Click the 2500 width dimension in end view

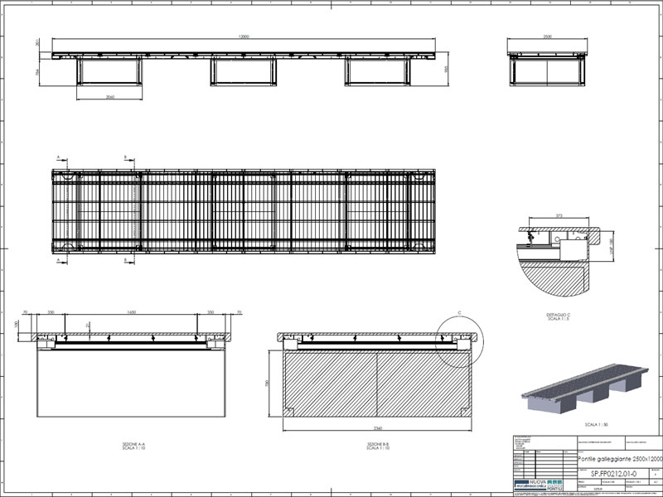click(547, 37)
